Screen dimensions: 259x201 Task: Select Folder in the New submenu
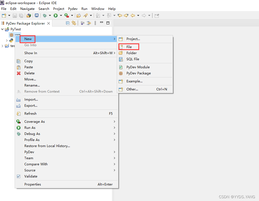click(145, 53)
